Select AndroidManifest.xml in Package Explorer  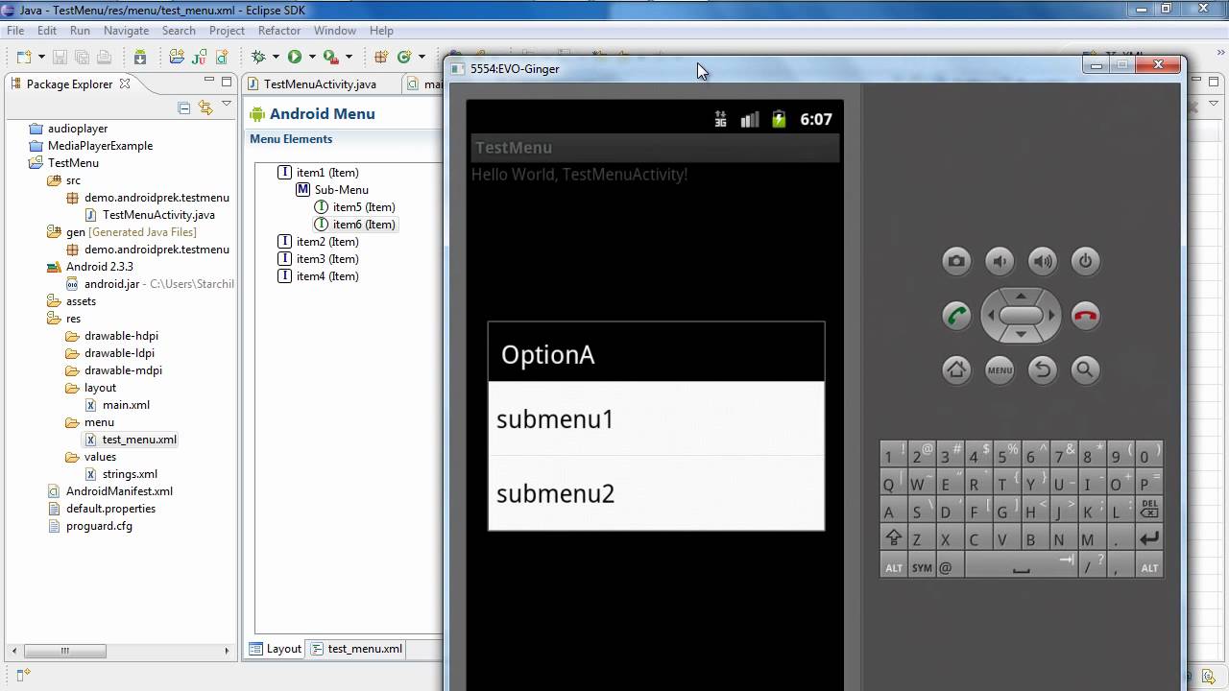click(109, 491)
